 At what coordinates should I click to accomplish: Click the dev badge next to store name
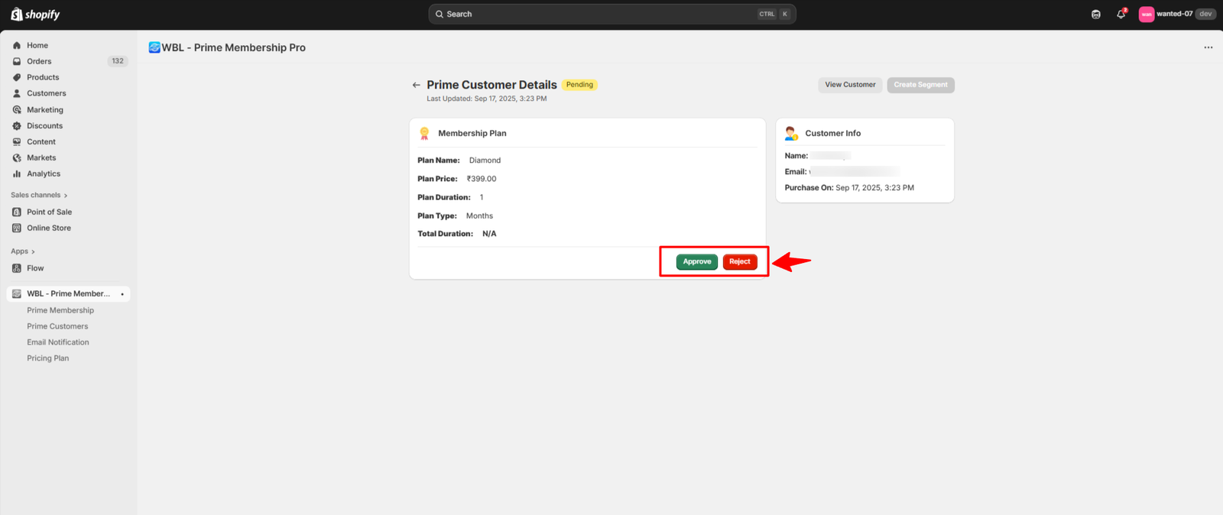[1205, 15]
